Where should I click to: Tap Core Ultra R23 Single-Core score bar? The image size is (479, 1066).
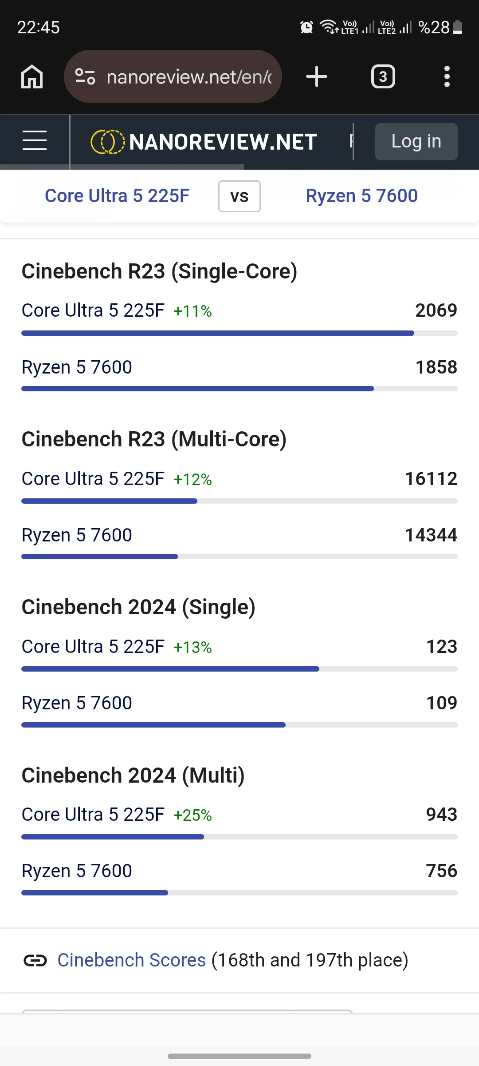pos(217,333)
